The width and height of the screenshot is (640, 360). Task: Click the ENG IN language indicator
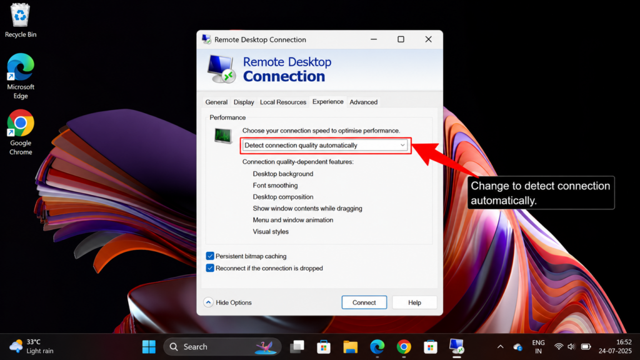click(538, 347)
